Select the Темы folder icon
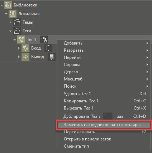152x153 pixels. 17,22
